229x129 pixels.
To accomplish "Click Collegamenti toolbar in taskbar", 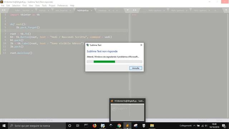I will pos(185,126).
